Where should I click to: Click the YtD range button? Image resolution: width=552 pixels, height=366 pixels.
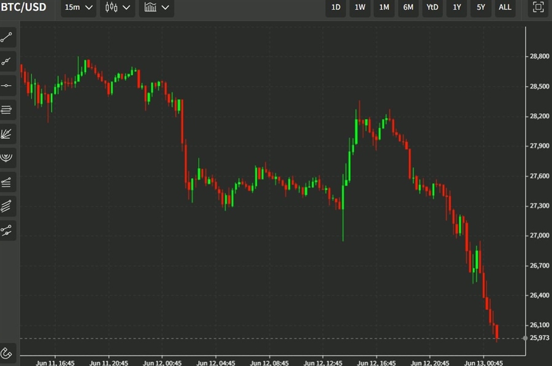432,7
